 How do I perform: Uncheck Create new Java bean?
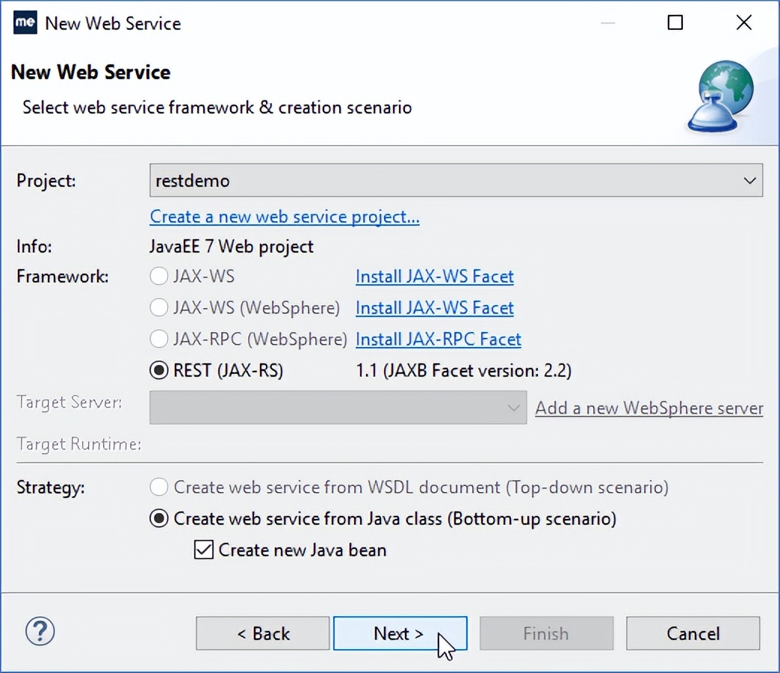coord(203,550)
